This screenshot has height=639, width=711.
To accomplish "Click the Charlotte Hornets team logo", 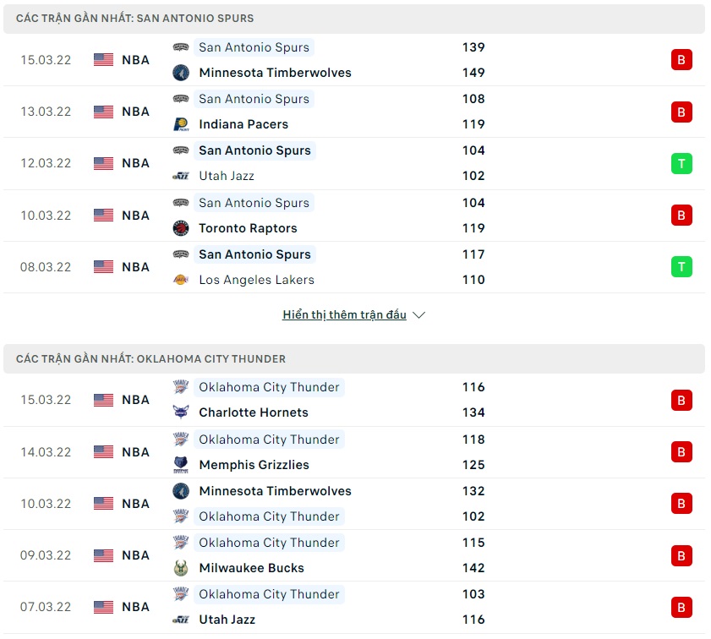I will tap(180, 412).
